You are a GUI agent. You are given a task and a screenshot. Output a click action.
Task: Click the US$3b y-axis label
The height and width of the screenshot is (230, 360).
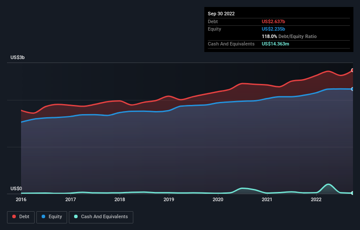[18, 57]
